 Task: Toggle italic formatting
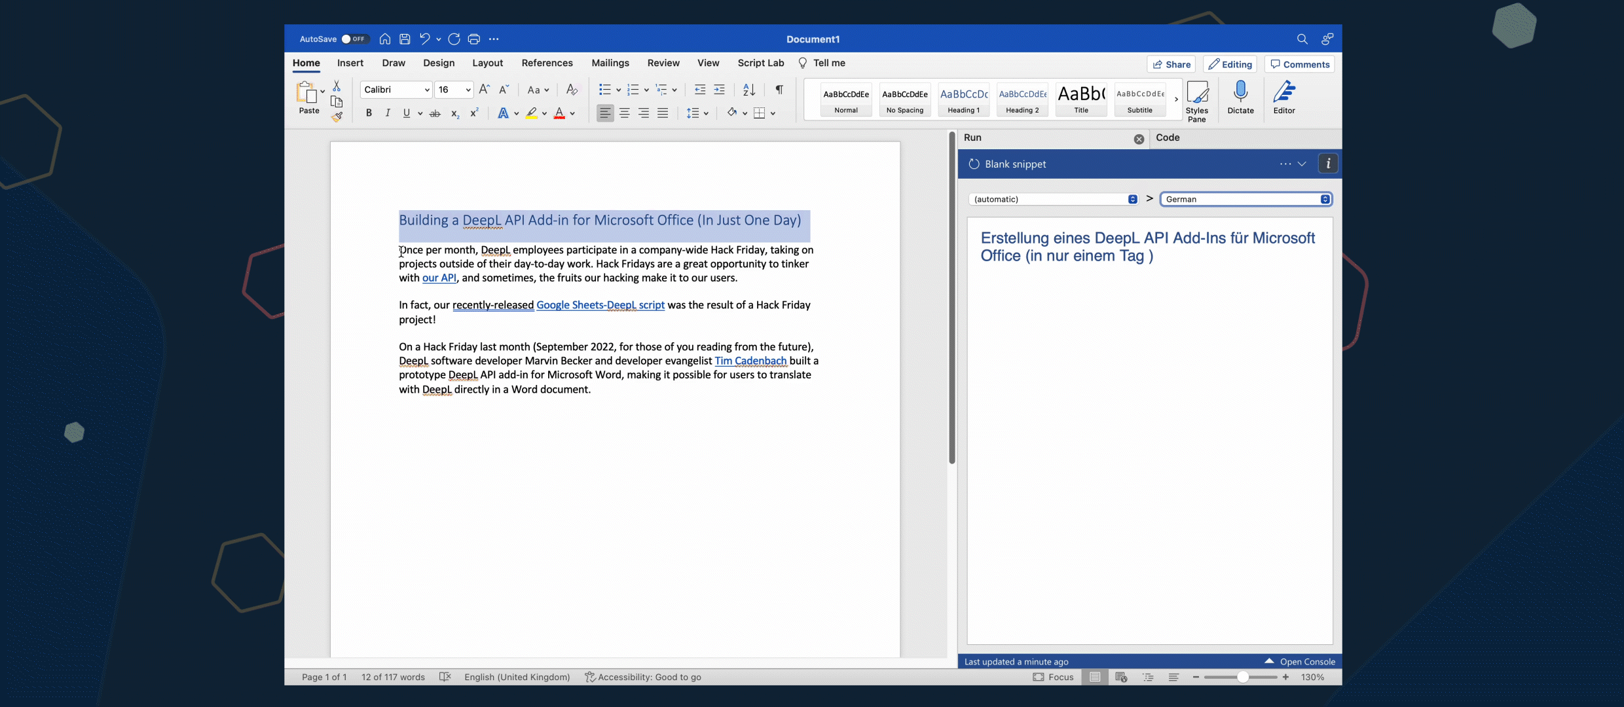click(x=388, y=113)
